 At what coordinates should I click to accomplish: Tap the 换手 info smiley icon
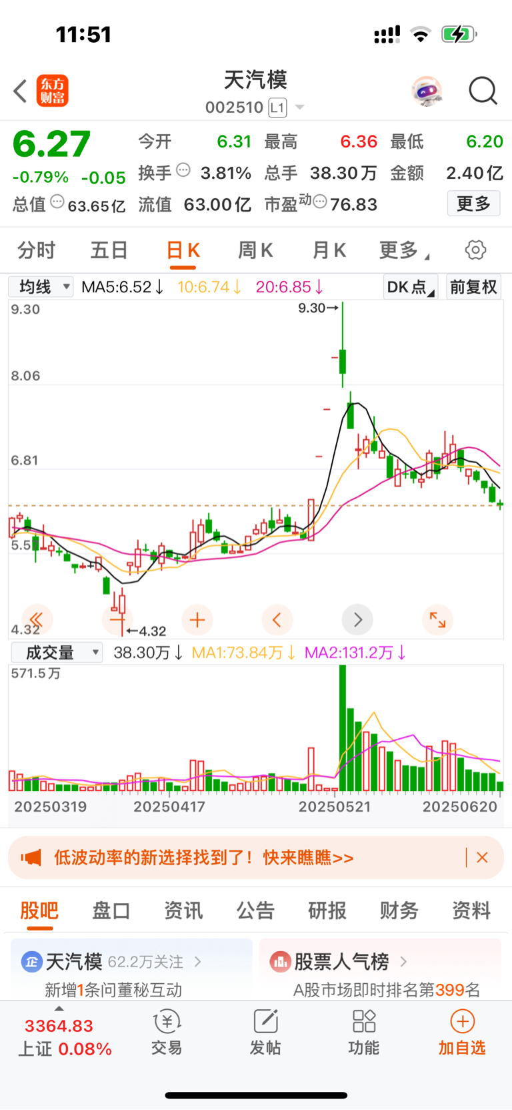183,171
